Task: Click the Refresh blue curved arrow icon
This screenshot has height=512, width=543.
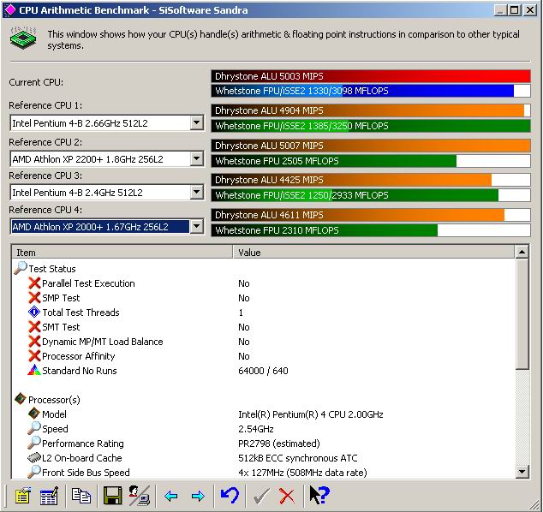Action: 230,496
